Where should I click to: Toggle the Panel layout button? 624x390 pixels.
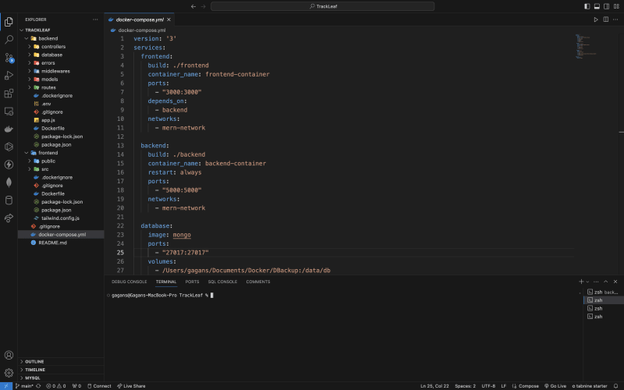click(597, 6)
